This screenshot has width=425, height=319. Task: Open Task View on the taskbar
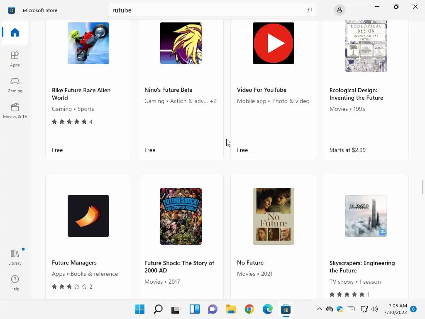coord(176,309)
